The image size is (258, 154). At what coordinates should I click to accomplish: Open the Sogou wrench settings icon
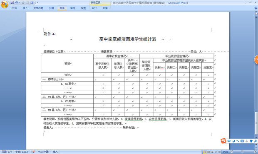pyautogui.click(x=256, y=141)
